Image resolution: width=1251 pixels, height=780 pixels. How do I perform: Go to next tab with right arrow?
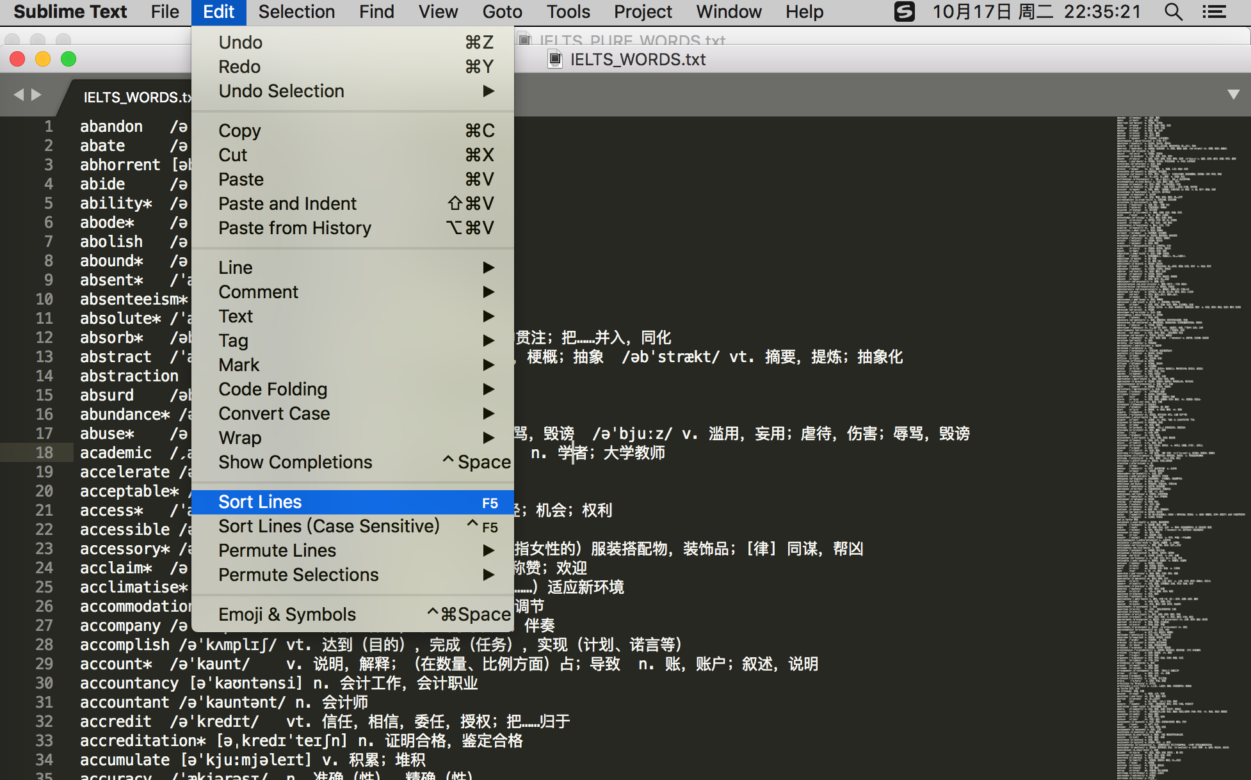point(36,95)
